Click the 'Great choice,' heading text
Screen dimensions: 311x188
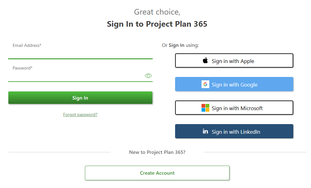tap(157, 12)
